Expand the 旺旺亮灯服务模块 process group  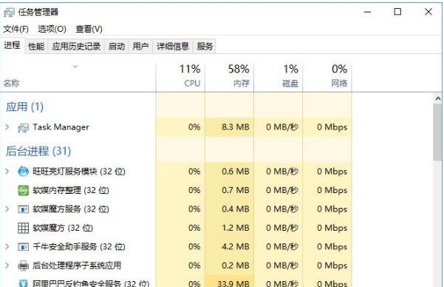(x=7, y=172)
